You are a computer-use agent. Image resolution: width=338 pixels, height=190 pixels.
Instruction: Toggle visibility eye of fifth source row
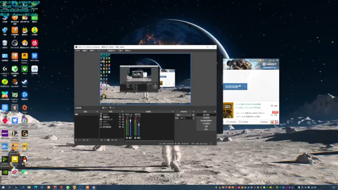[120, 124]
